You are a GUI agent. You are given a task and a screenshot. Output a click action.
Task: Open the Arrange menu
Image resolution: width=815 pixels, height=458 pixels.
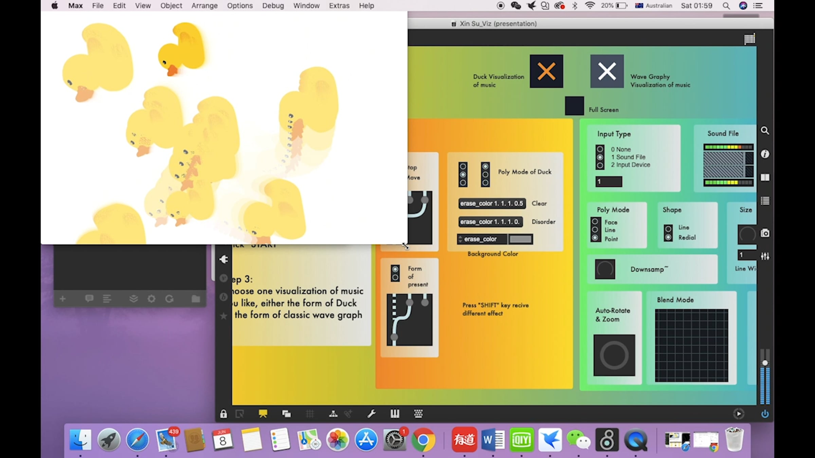pyautogui.click(x=204, y=6)
